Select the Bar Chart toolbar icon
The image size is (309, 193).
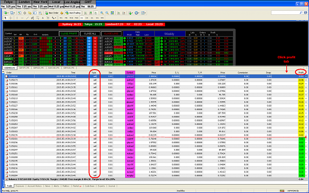pos(86,13)
